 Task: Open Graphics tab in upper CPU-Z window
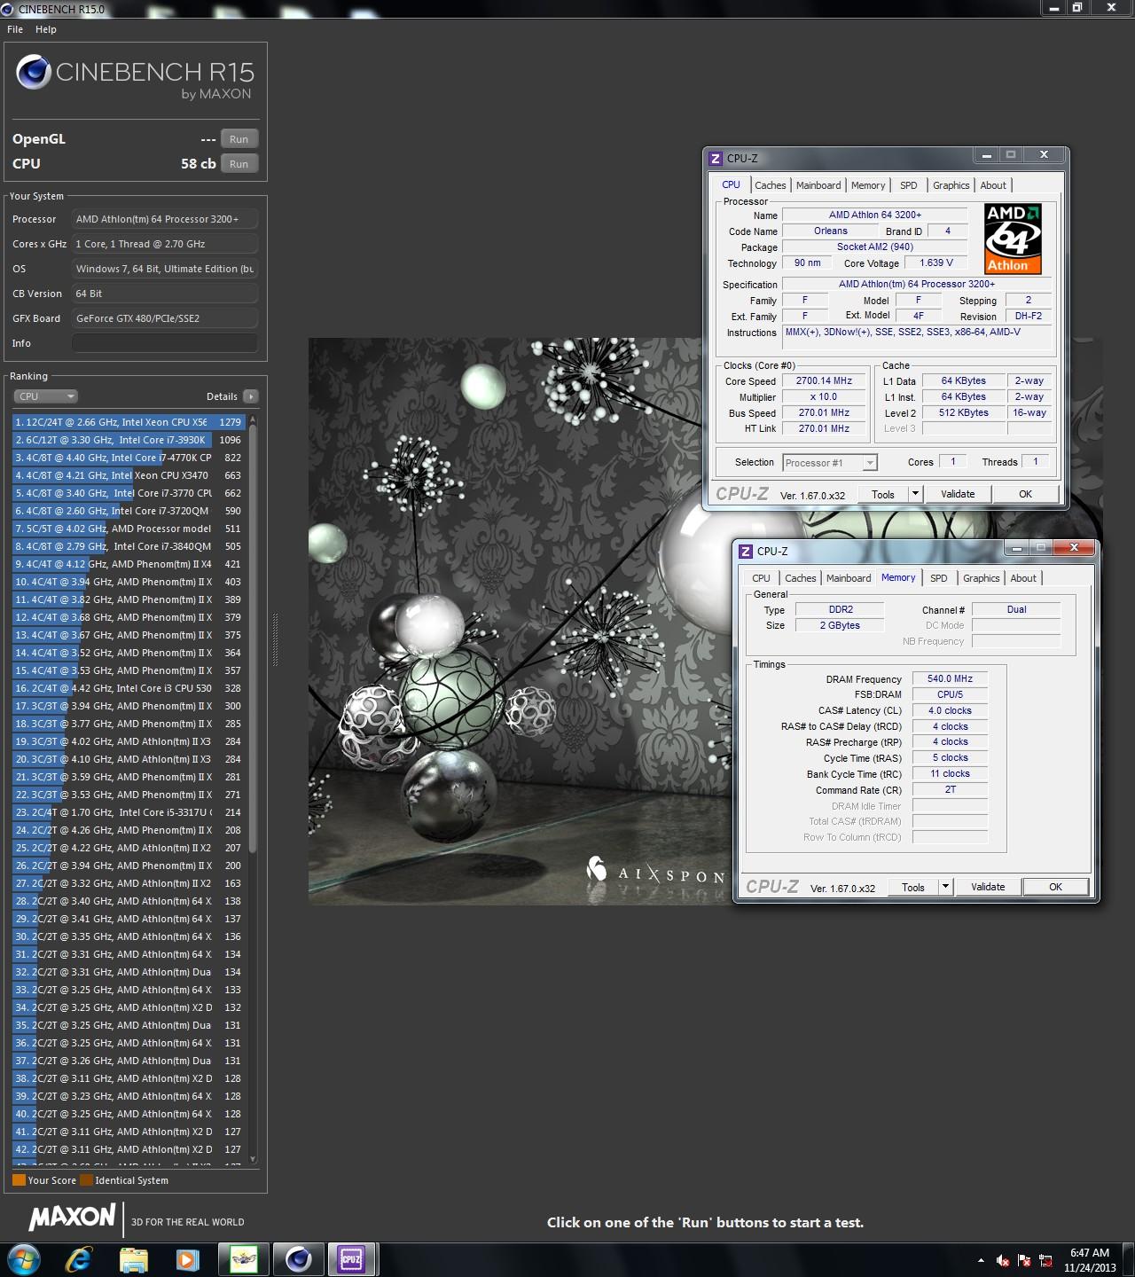pos(951,185)
